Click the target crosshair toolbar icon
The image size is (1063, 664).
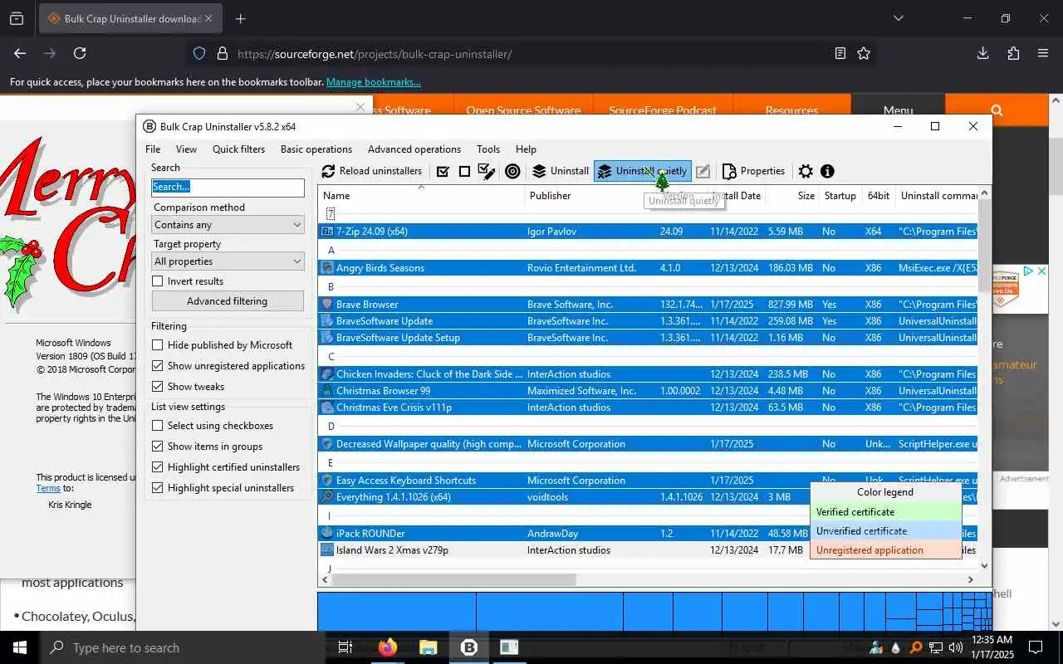point(513,172)
